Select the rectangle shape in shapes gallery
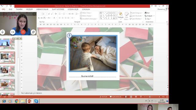The width and height of the screenshot is (196, 110). [x=109, y=13]
